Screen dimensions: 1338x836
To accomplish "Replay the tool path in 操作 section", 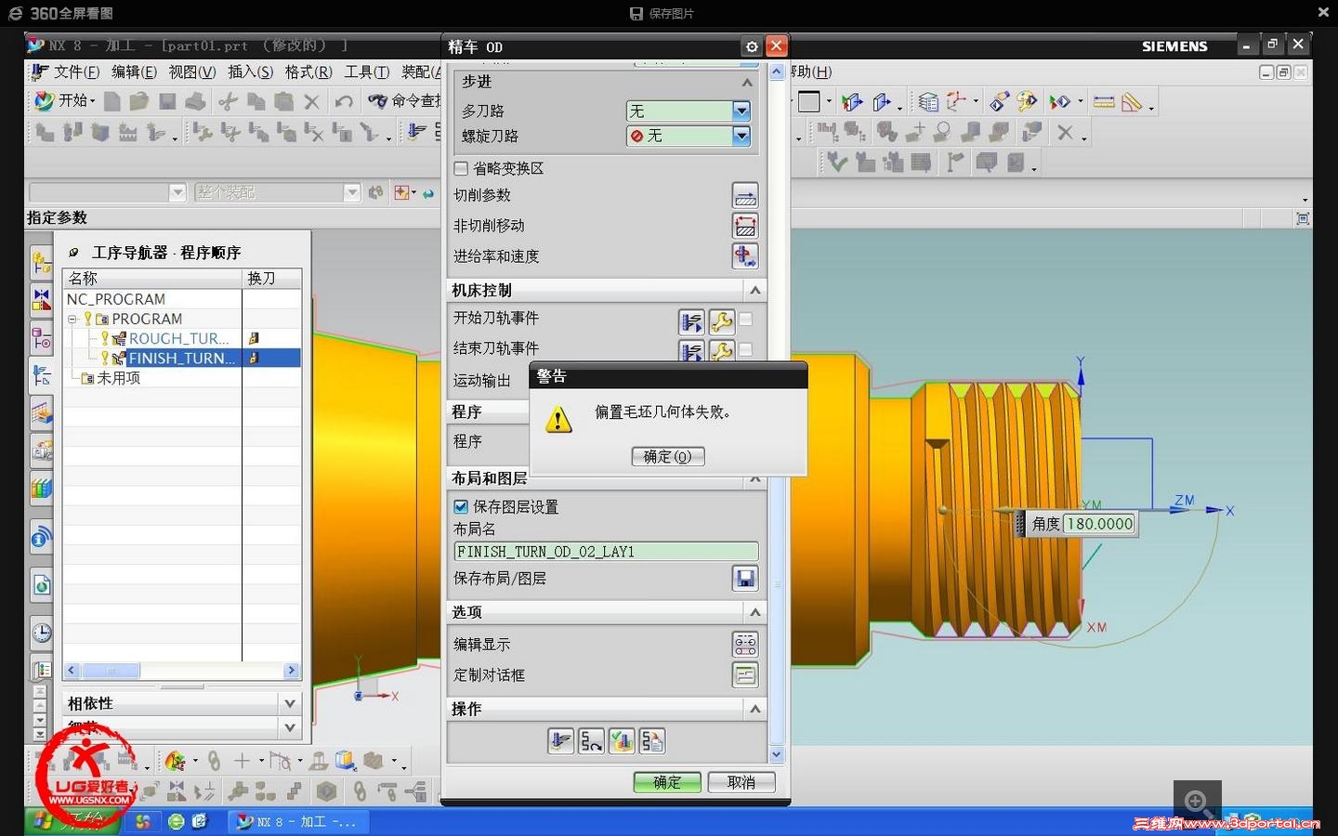I will [x=591, y=741].
